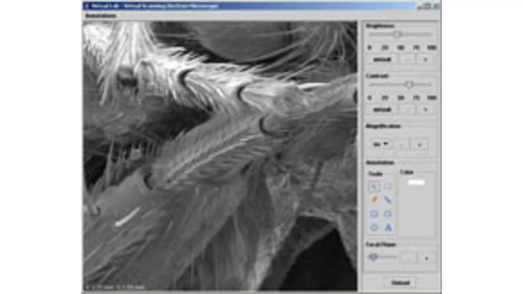Adjust the Contrast slider handle
523x294 pixels.
410,84
